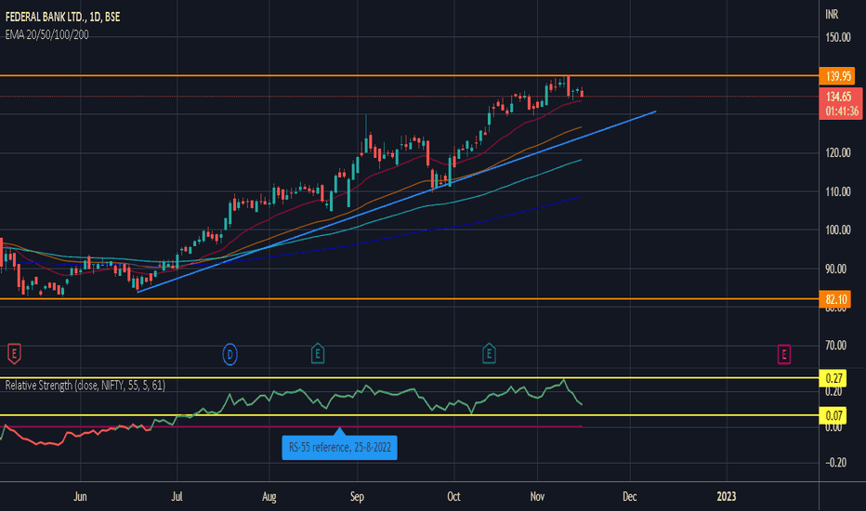This screenshot has width=866, height=511.
Task: Select the lower orange horizontal line at 82.10
Action: pyautogui.click(x=409, y=299)
